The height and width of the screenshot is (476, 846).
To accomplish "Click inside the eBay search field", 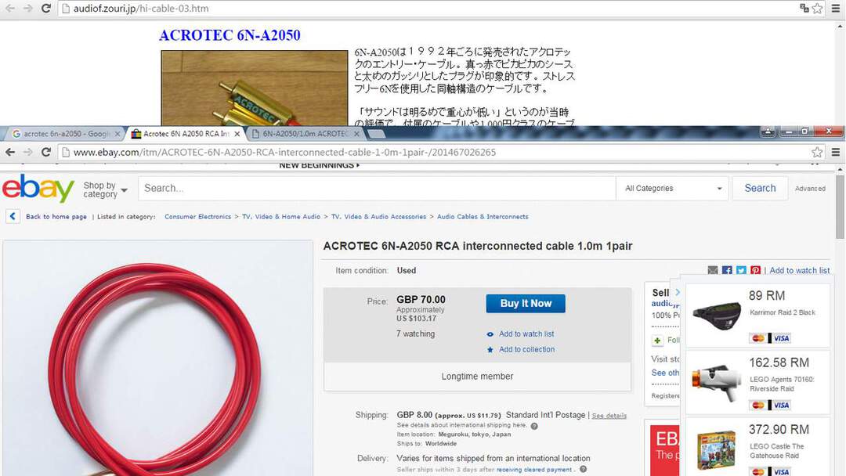I will tap(377, 189).
